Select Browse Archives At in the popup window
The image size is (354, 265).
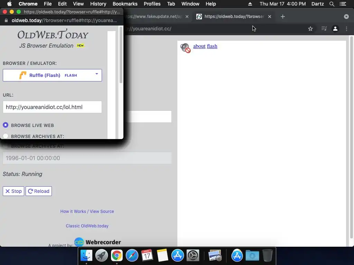[6, 136]
